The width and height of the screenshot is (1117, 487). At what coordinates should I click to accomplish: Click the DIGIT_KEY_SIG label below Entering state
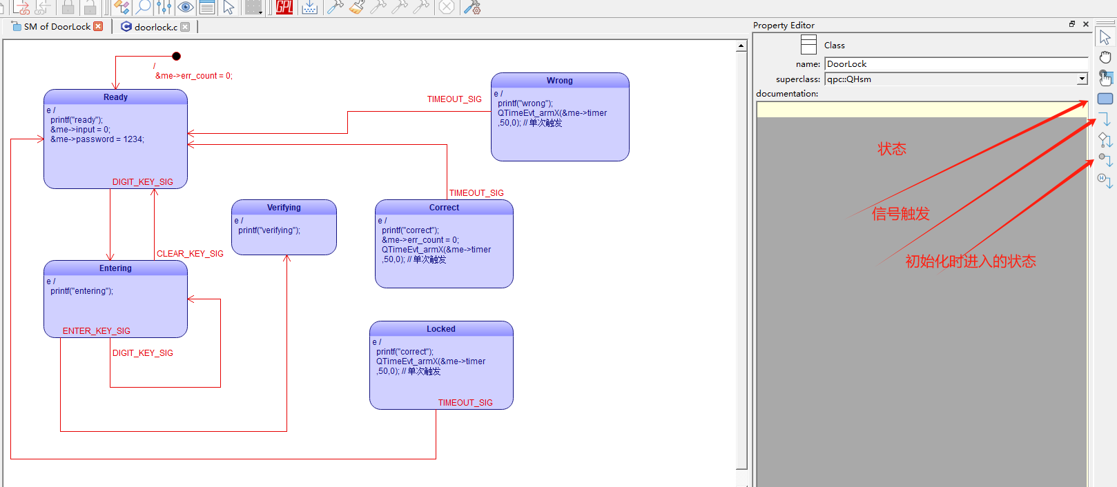pyautogui.click(x=143, y=353)
